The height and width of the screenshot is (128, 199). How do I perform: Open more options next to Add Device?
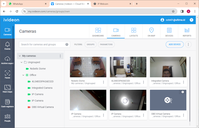188,44
